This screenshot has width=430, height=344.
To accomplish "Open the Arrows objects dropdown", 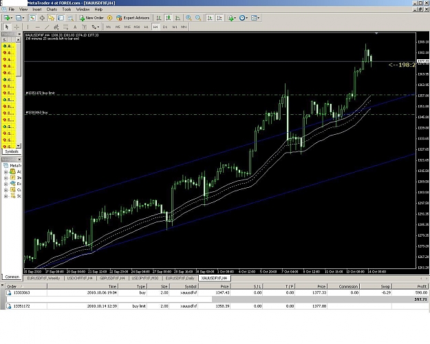I will coord(95,27).
